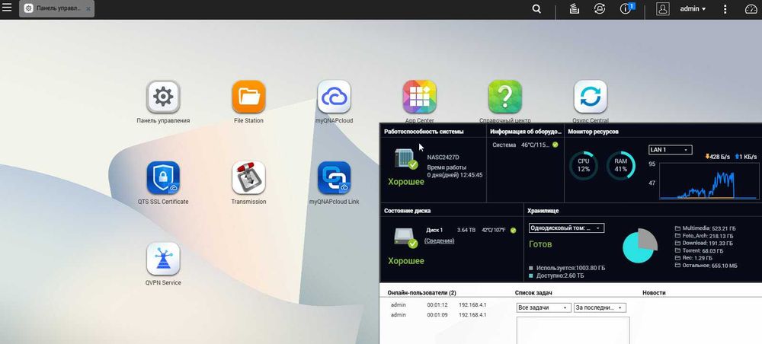Switch to the Панель управления taskbar tab
The image size is (762, 344).
[x=56, y=8]
